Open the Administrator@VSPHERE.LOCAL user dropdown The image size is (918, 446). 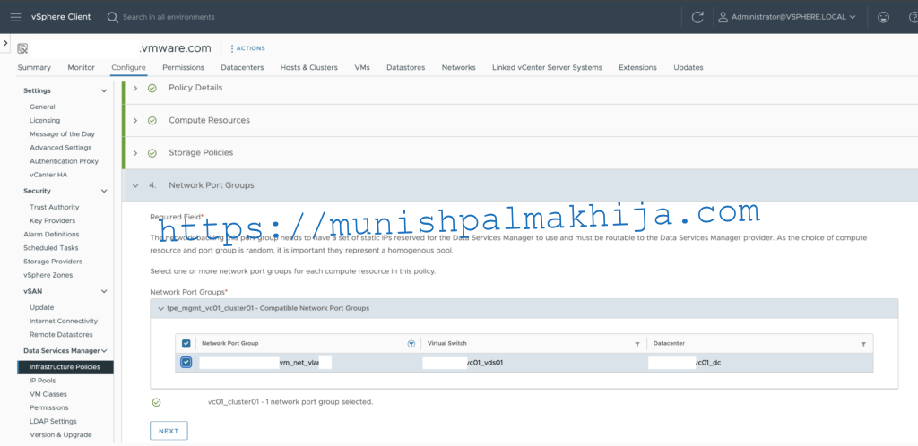(787, 17)
